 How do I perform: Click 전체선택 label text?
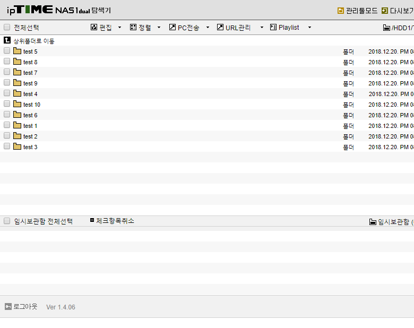point(27,28)
